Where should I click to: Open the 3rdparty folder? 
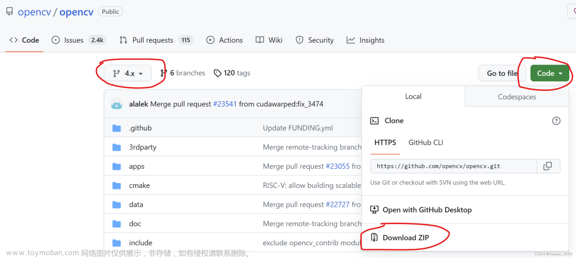142,147
